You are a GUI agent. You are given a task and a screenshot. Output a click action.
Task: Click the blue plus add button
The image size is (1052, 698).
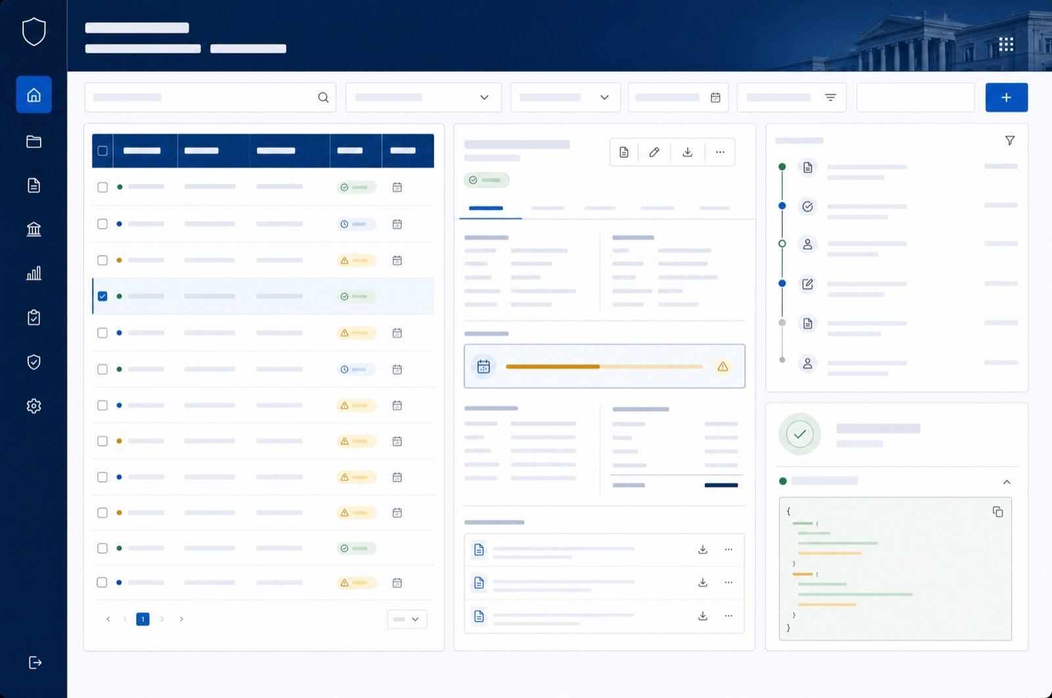[1006, 97]
